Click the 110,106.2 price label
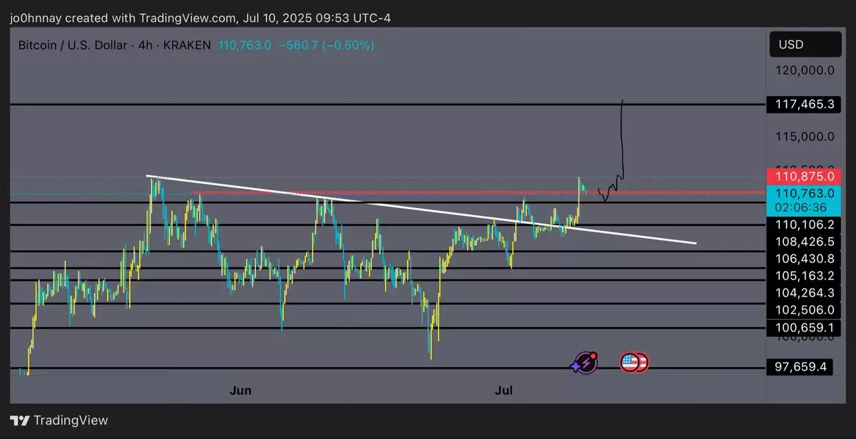 pos(804,224)
